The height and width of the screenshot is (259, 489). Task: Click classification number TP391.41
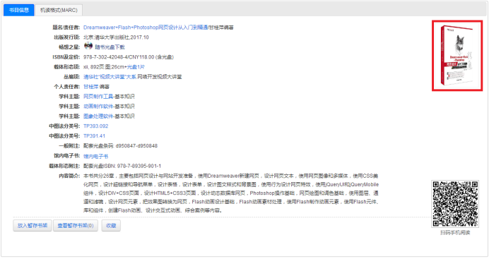tap(94, 136)
